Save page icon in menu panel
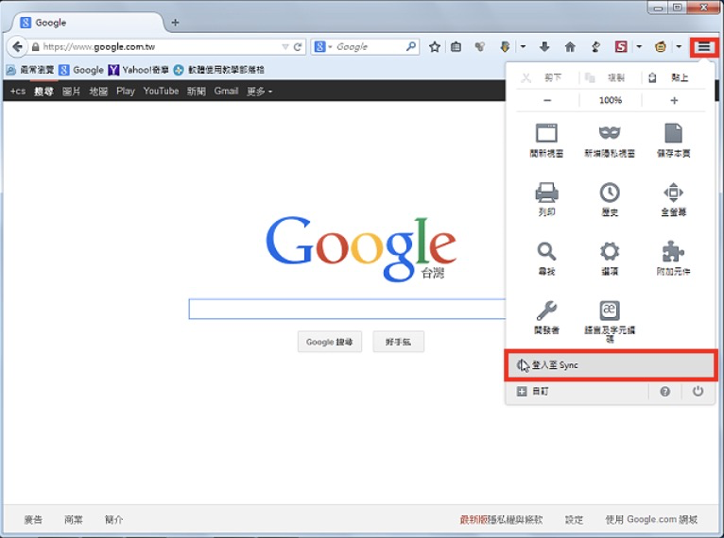 [673, 141]
